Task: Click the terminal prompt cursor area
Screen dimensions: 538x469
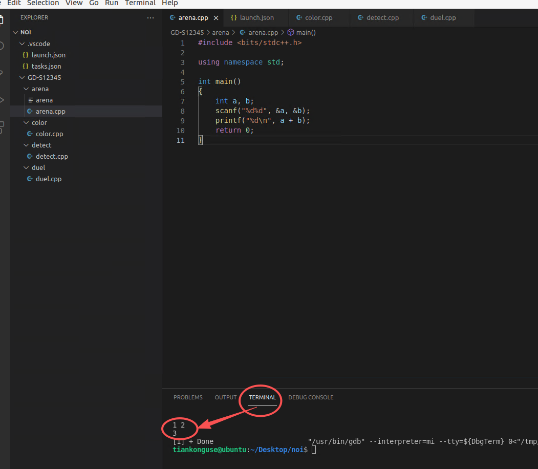Action: (x=314, y=450)
